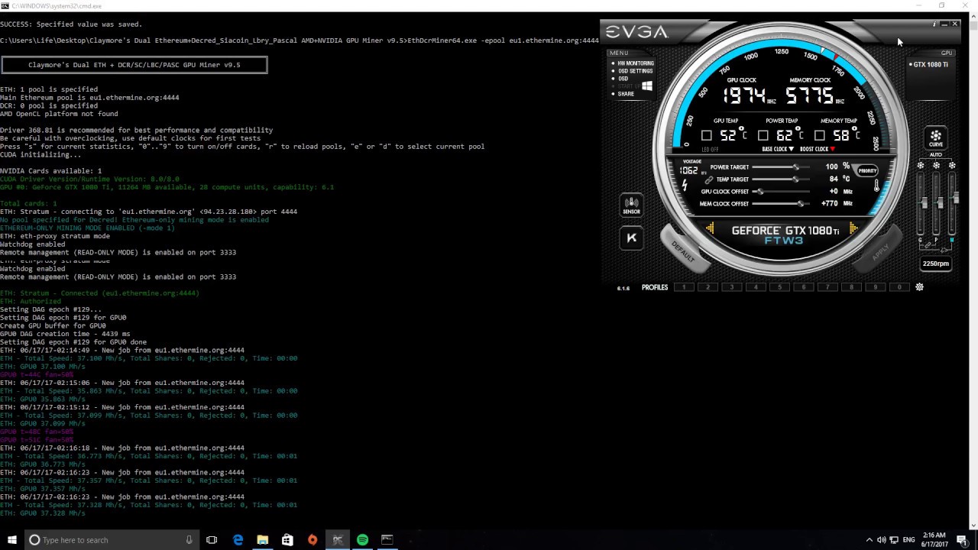This screenshot has height=550, width=978.
Task: Click the cmd window vertical scrollbar
Action: pos(973,271)
